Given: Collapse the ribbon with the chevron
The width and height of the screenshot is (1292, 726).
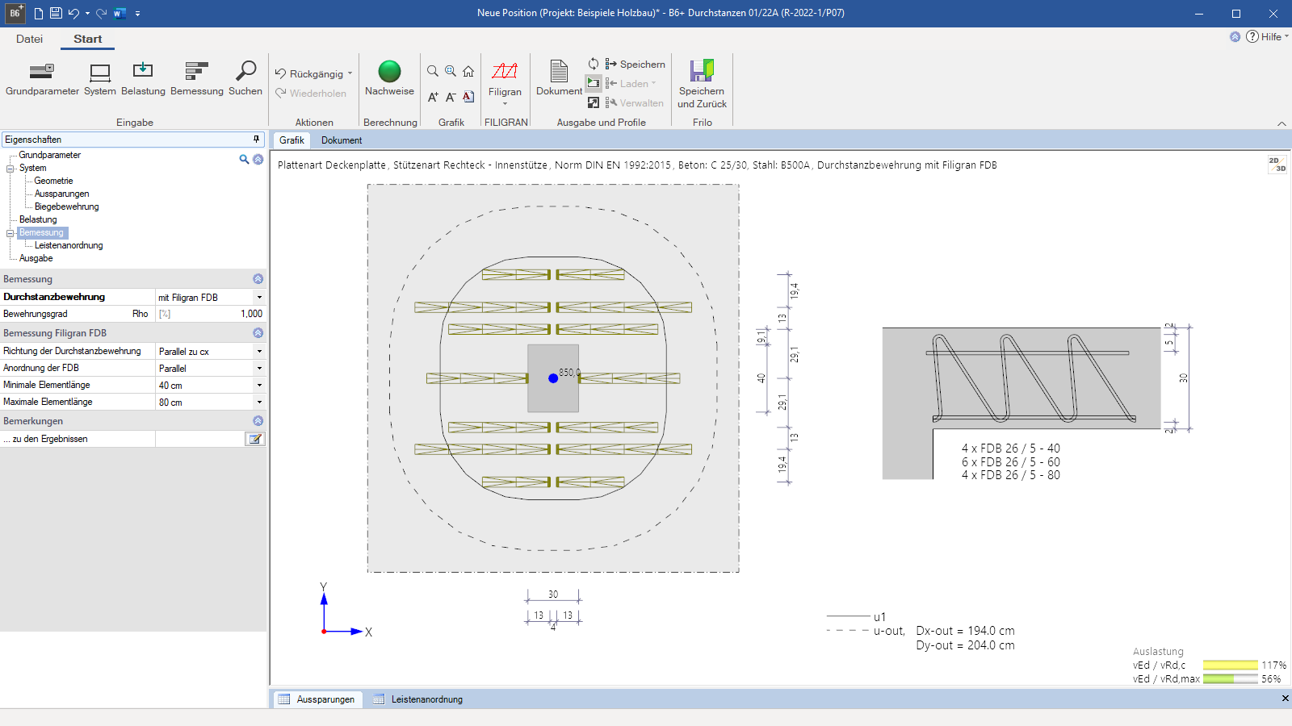Looking at the screenshot, I should (x=1282, y=123).
